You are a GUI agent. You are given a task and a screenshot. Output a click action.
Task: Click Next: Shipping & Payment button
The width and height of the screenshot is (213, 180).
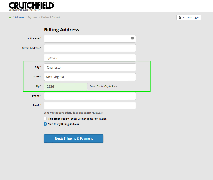(74, 139)
